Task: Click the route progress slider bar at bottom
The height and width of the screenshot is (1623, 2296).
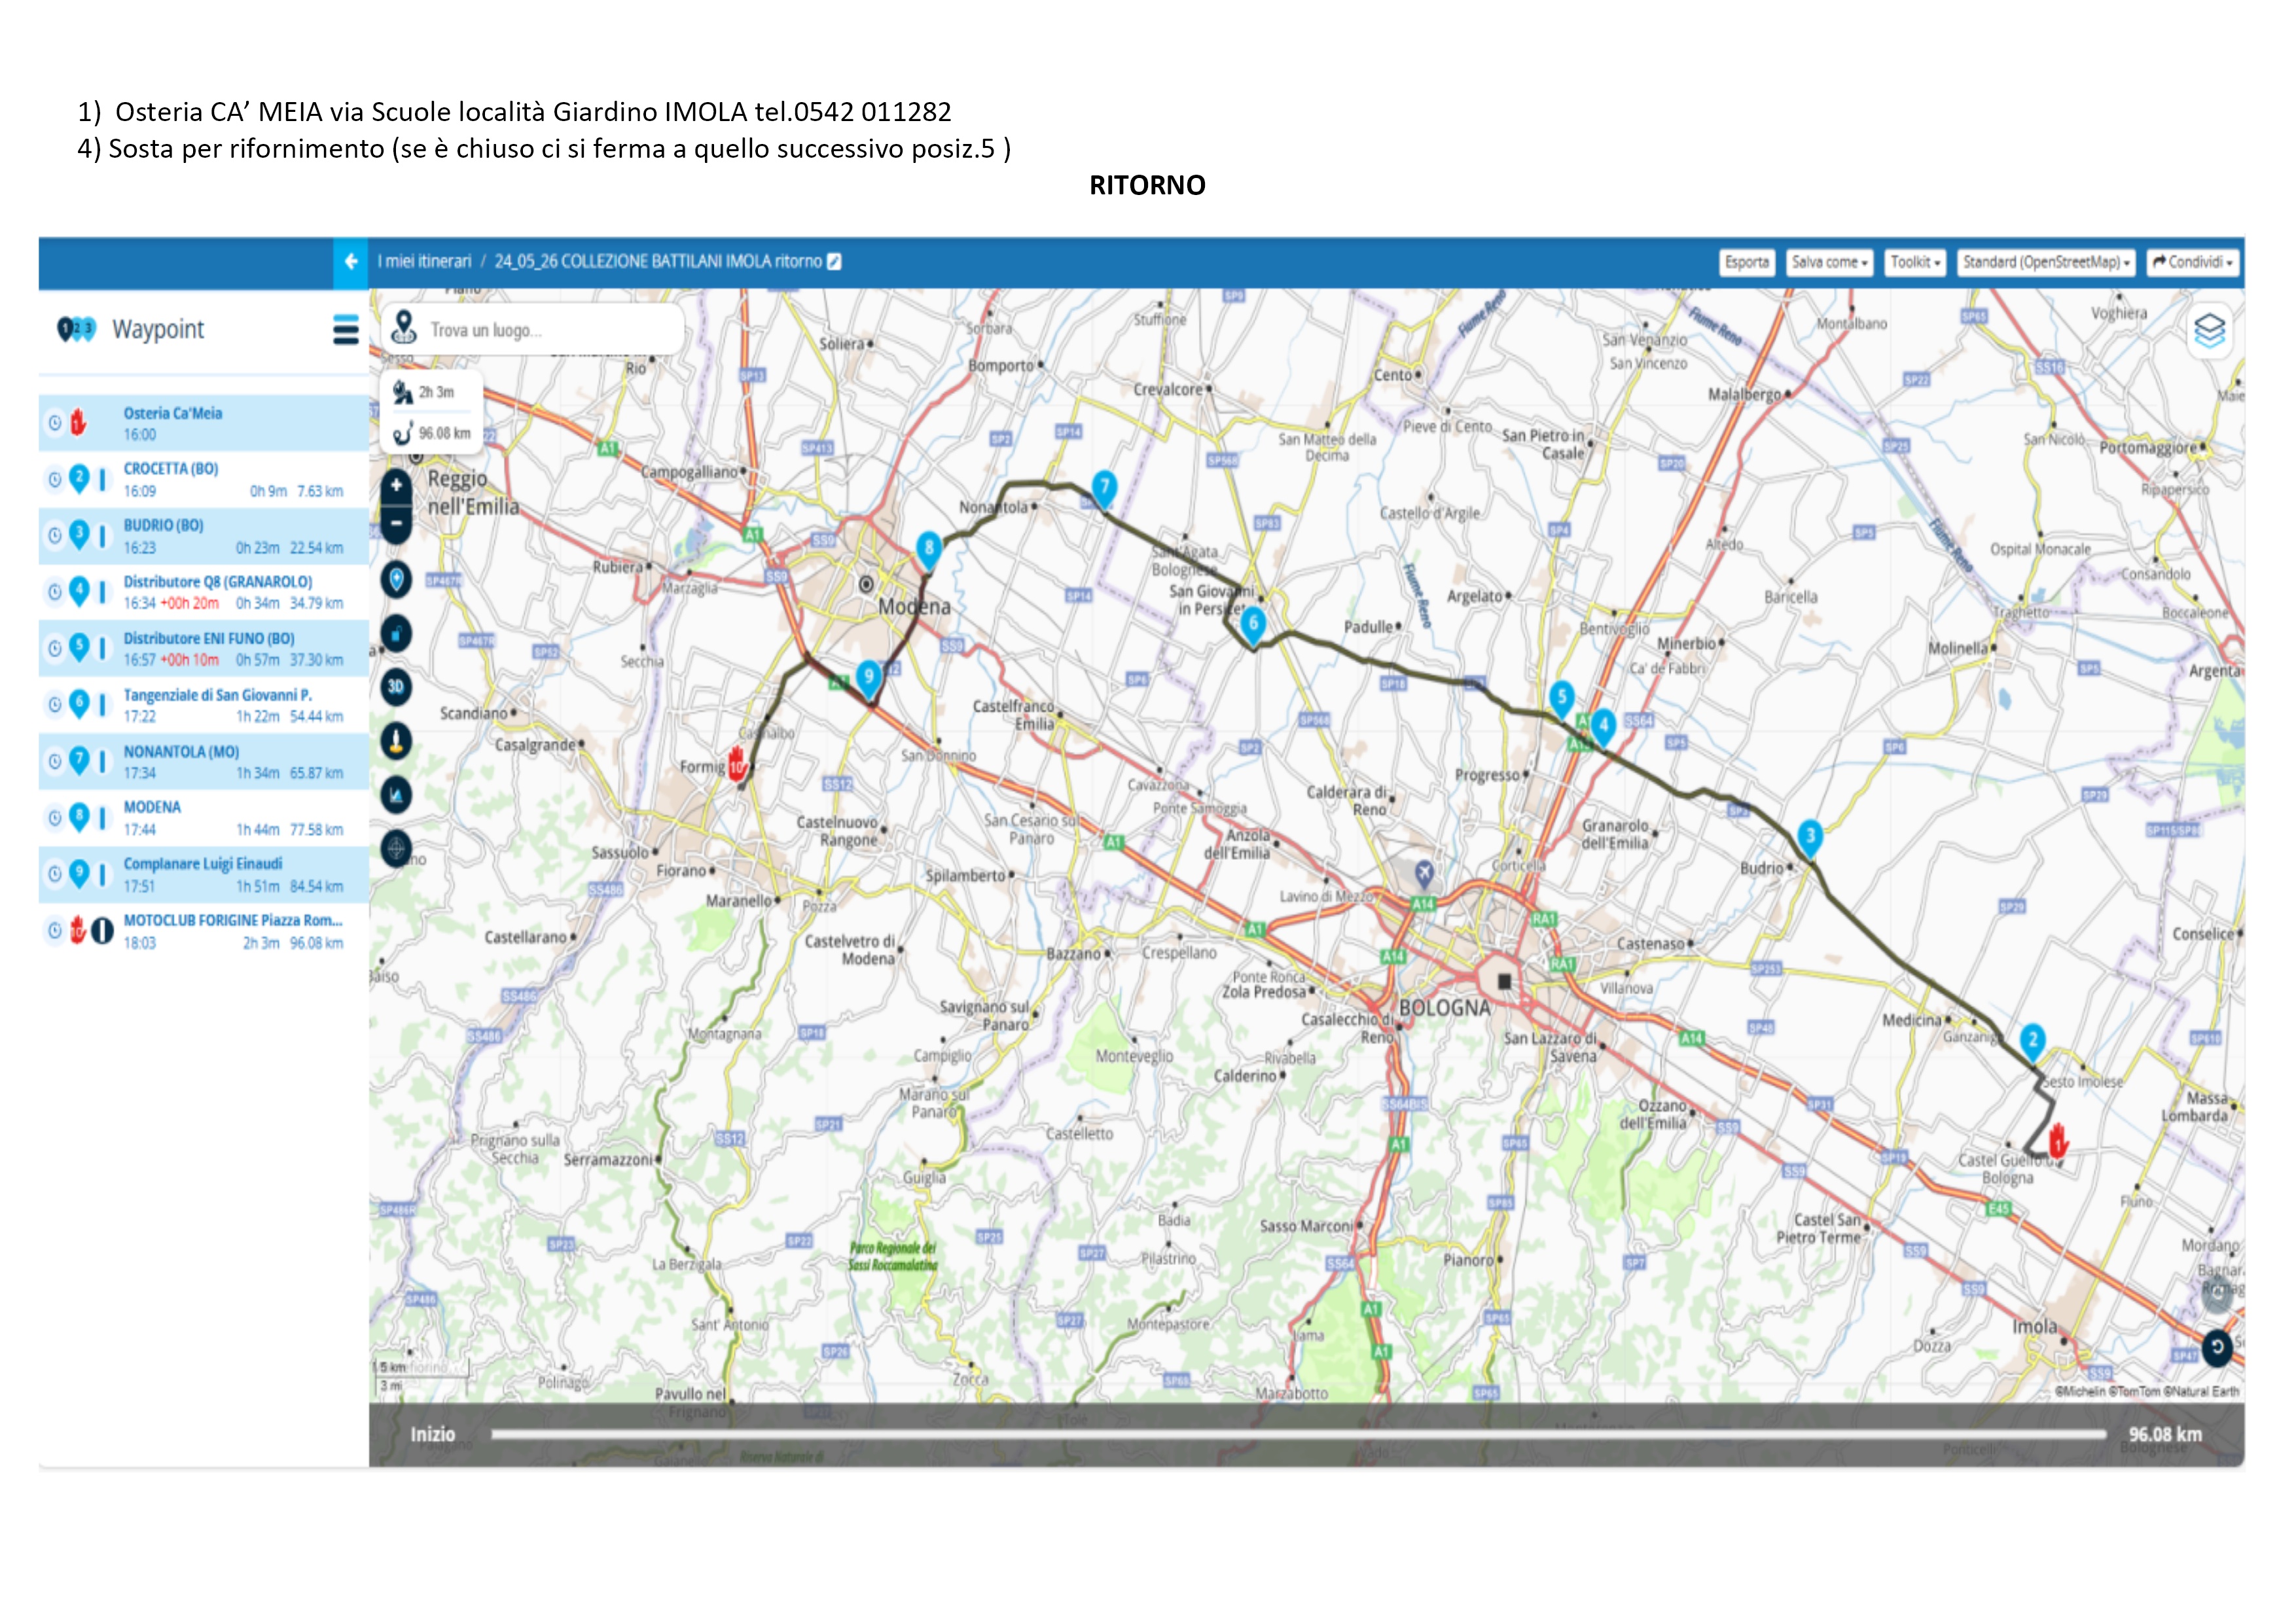Action: [1298, 1434]
